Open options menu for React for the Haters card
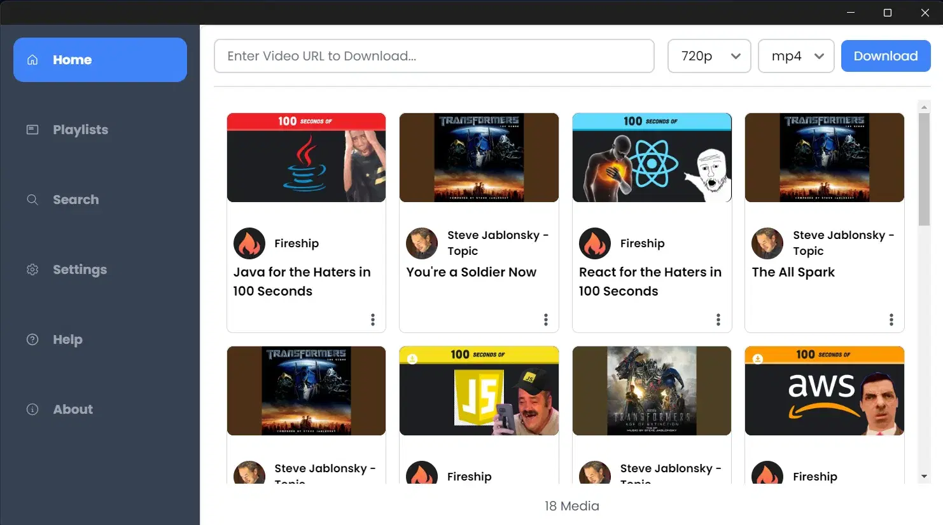Viewport: 943px width, 525px height. pos(718,320)
